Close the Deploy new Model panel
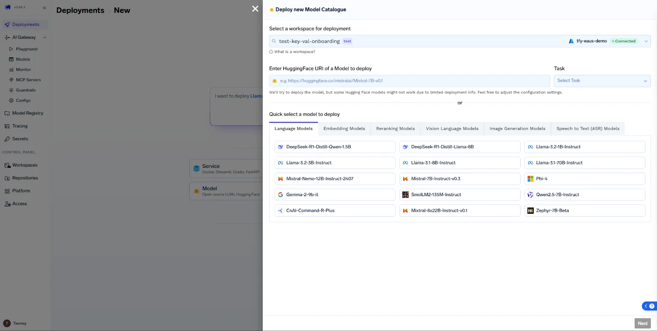 click(255, 9)
